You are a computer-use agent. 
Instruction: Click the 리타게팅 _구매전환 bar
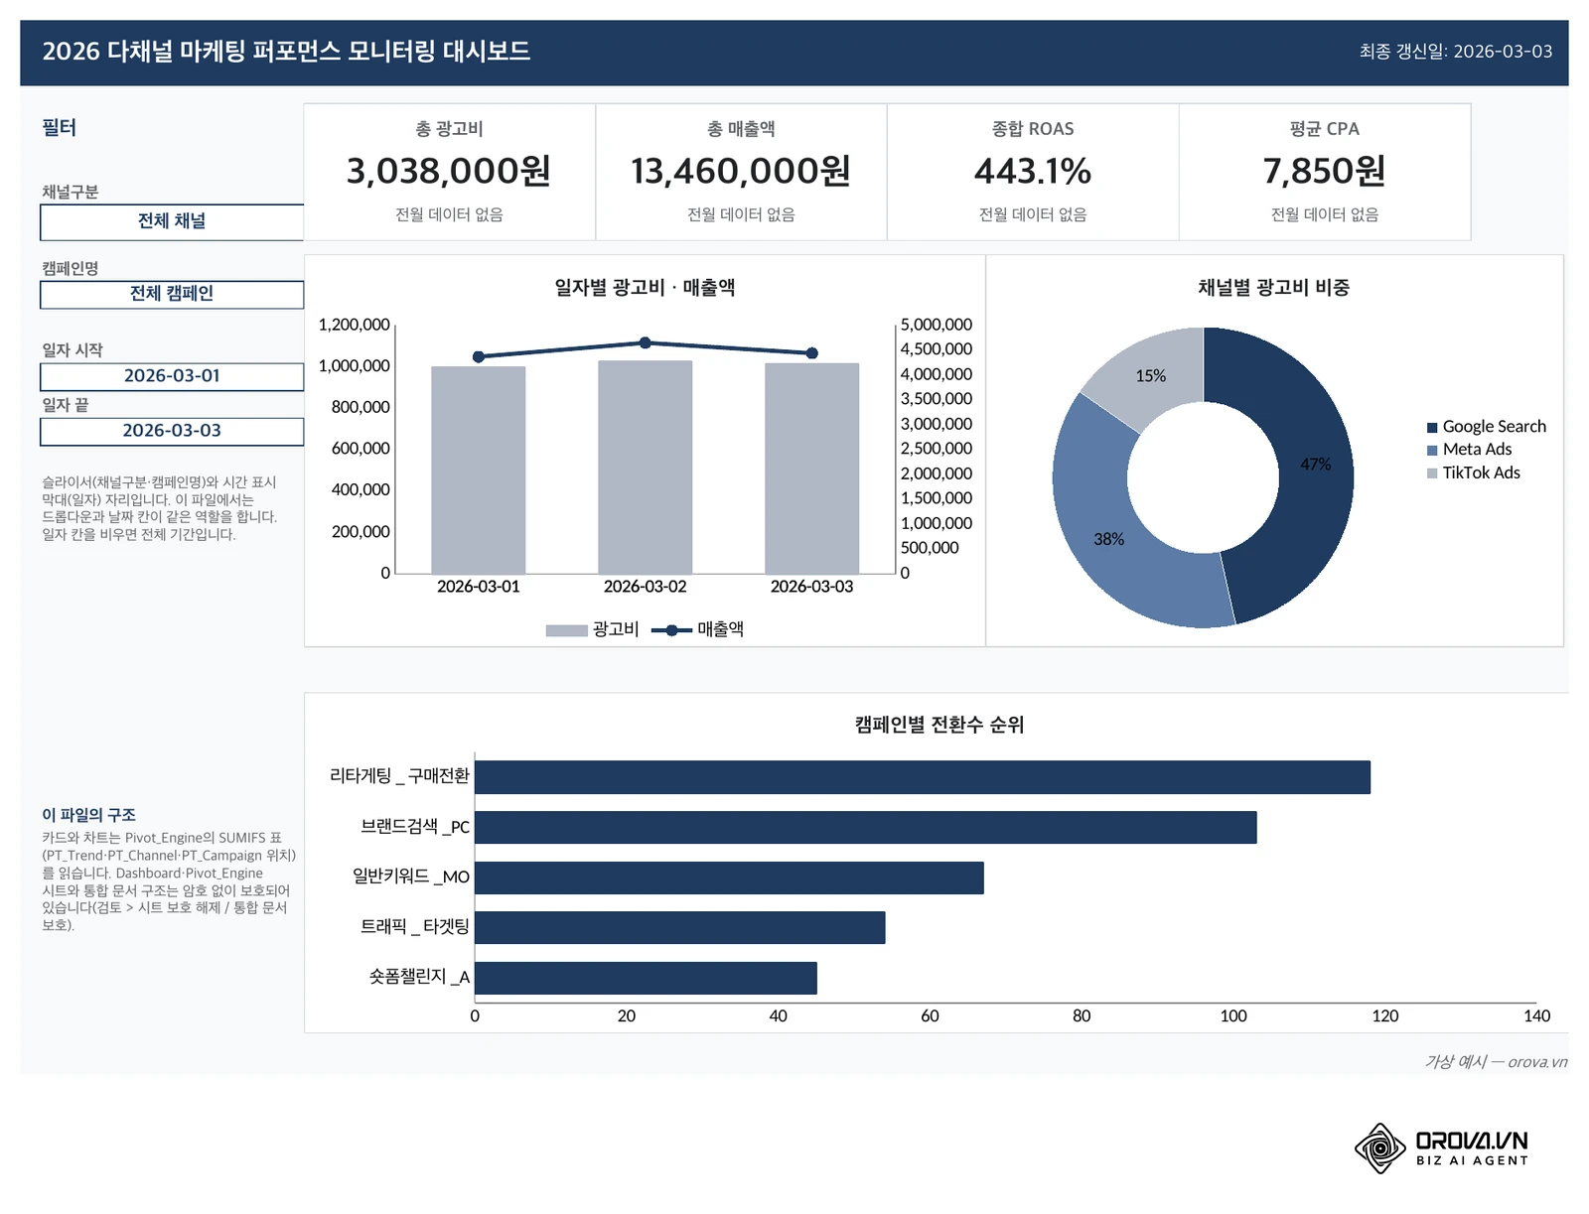[923, 777]
